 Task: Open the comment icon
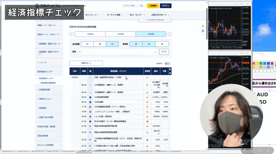260,150
